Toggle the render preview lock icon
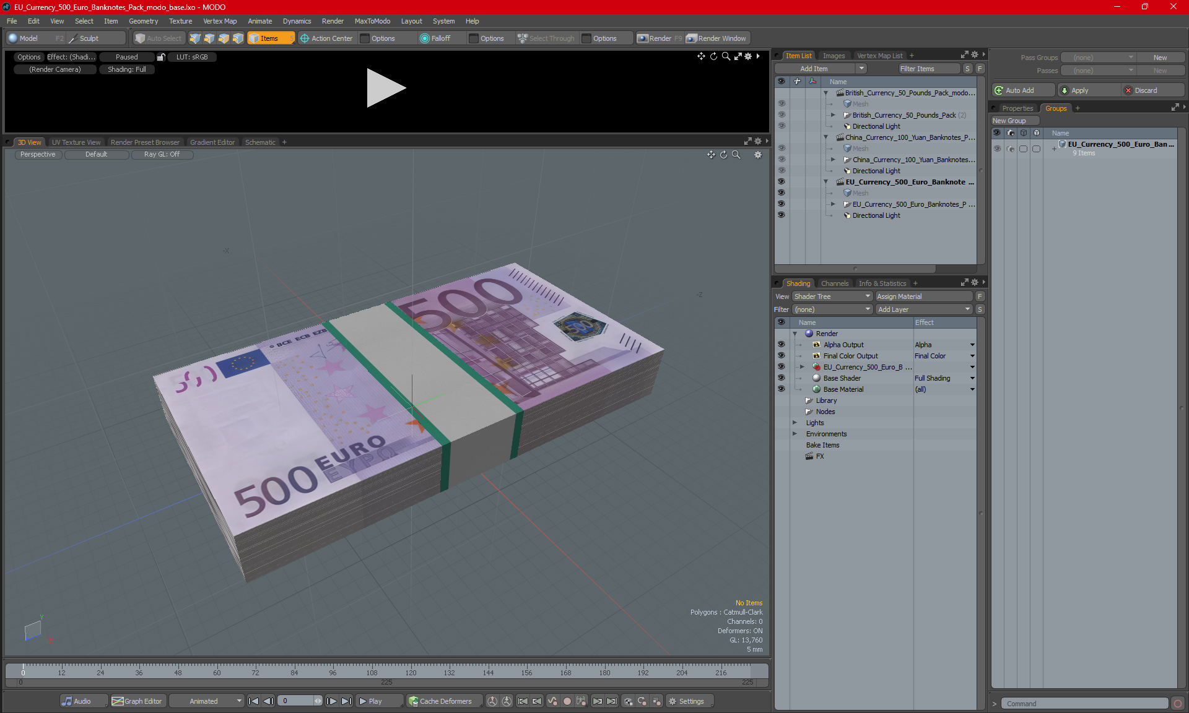This screenshot has height=713, width=1189. [161, 57]
